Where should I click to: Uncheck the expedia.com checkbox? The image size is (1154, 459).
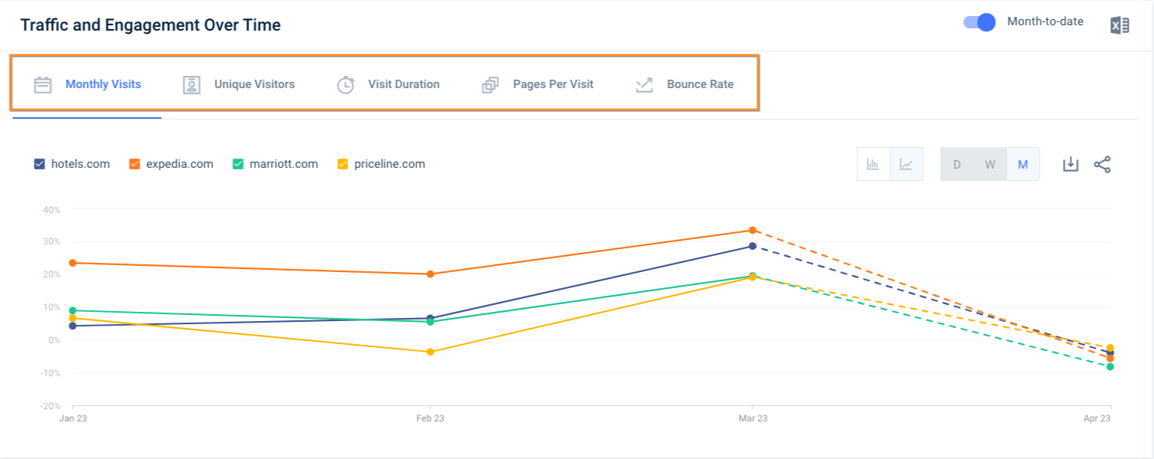pyautogui.click(x=135, y=164)
